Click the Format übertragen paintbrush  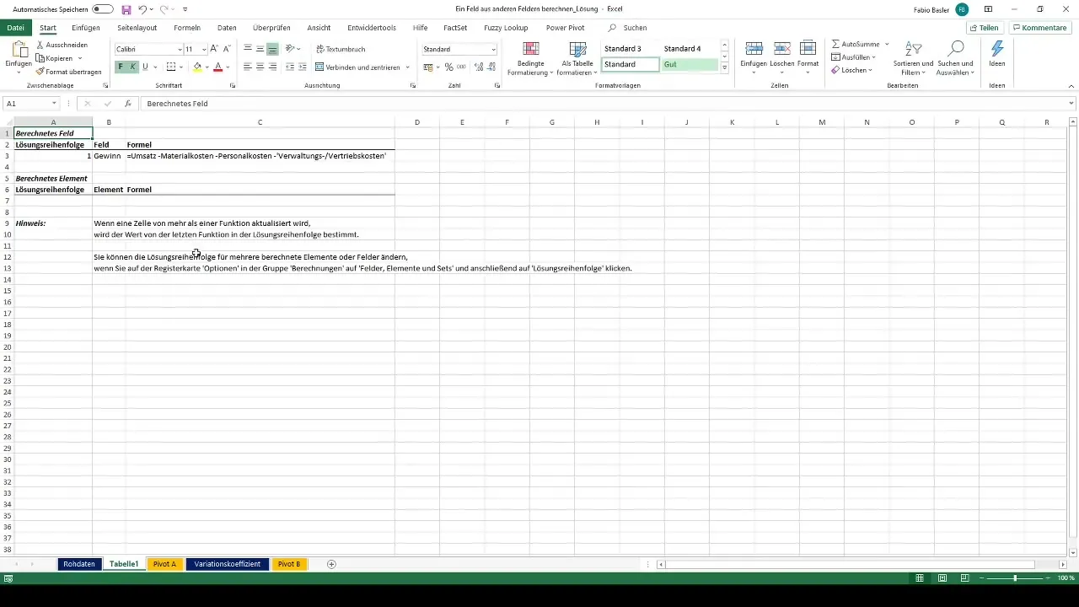tap(68, 72)
